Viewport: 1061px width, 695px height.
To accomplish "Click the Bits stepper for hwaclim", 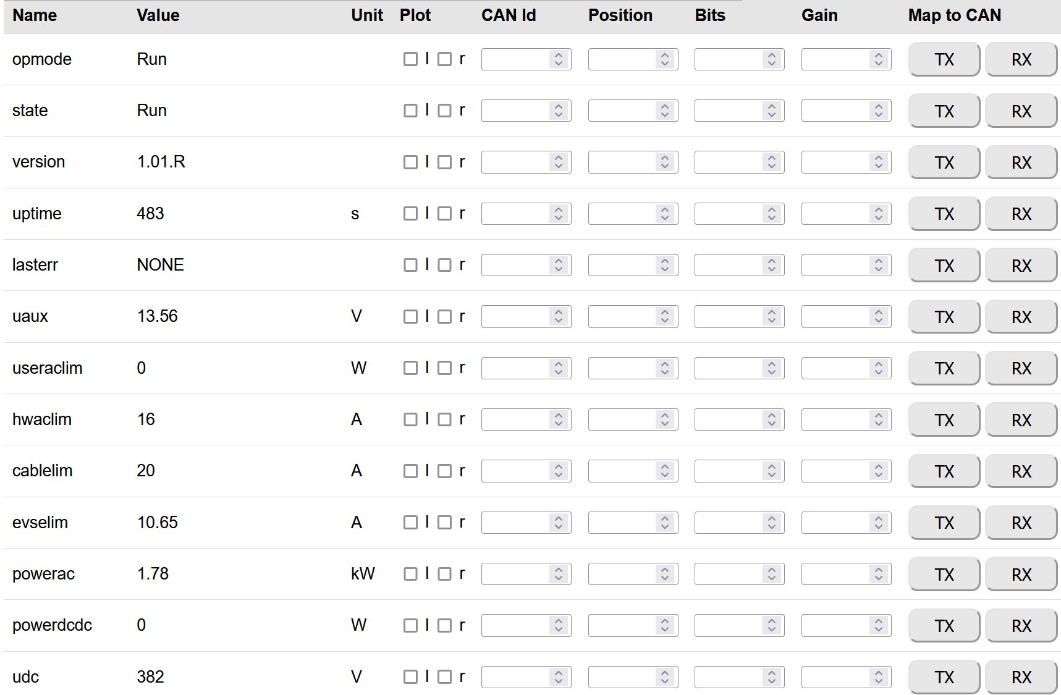I will tap(771, 419).
